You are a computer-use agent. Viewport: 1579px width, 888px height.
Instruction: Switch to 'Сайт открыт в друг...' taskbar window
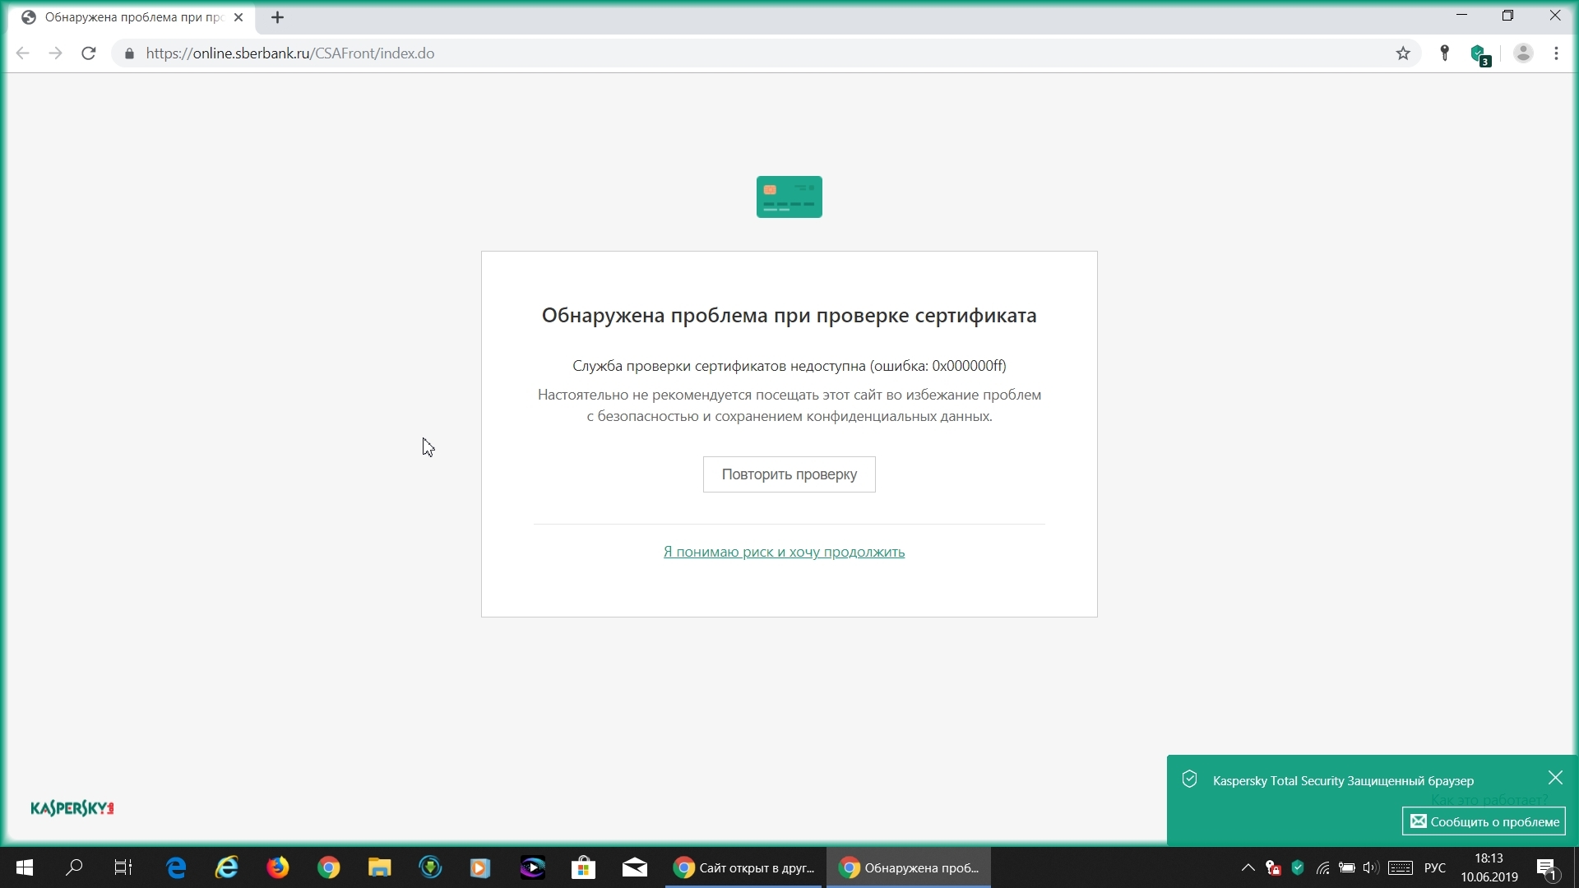click(743, 867)
